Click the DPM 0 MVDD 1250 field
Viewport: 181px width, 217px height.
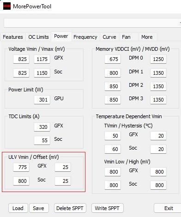click(158, 59)
